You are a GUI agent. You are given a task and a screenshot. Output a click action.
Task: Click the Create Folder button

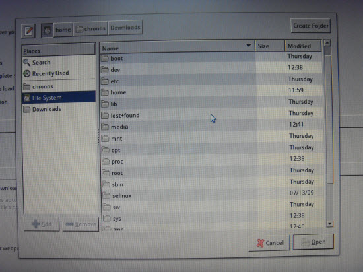pos(311,26)
